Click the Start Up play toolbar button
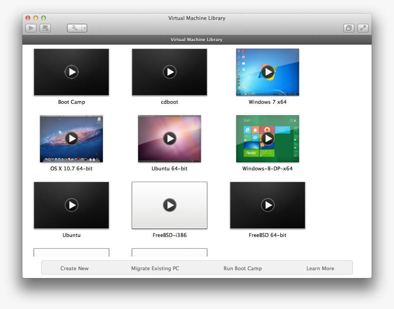The image size is (394, 309). tap(31, 28)
